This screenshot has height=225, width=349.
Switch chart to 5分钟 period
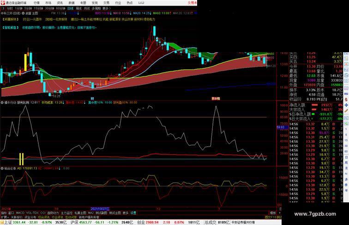(x=28, y=8)
